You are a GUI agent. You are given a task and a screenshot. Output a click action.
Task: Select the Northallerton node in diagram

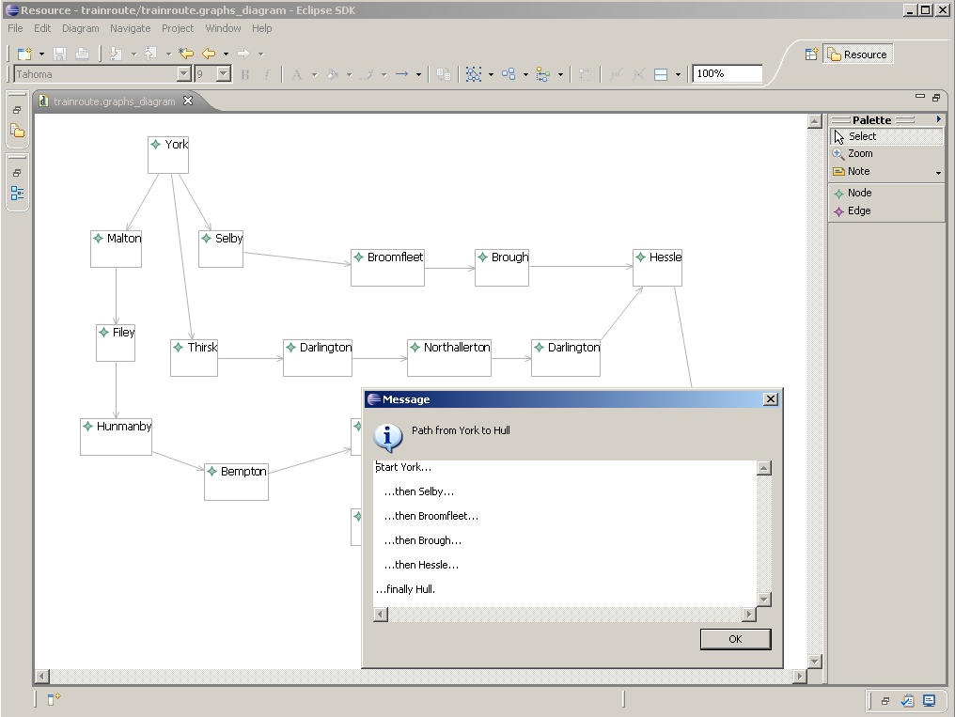(449, 358)
